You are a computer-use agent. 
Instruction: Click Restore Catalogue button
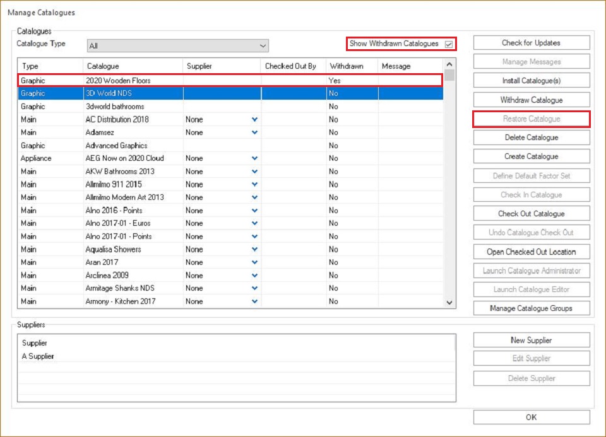[532, 119]
